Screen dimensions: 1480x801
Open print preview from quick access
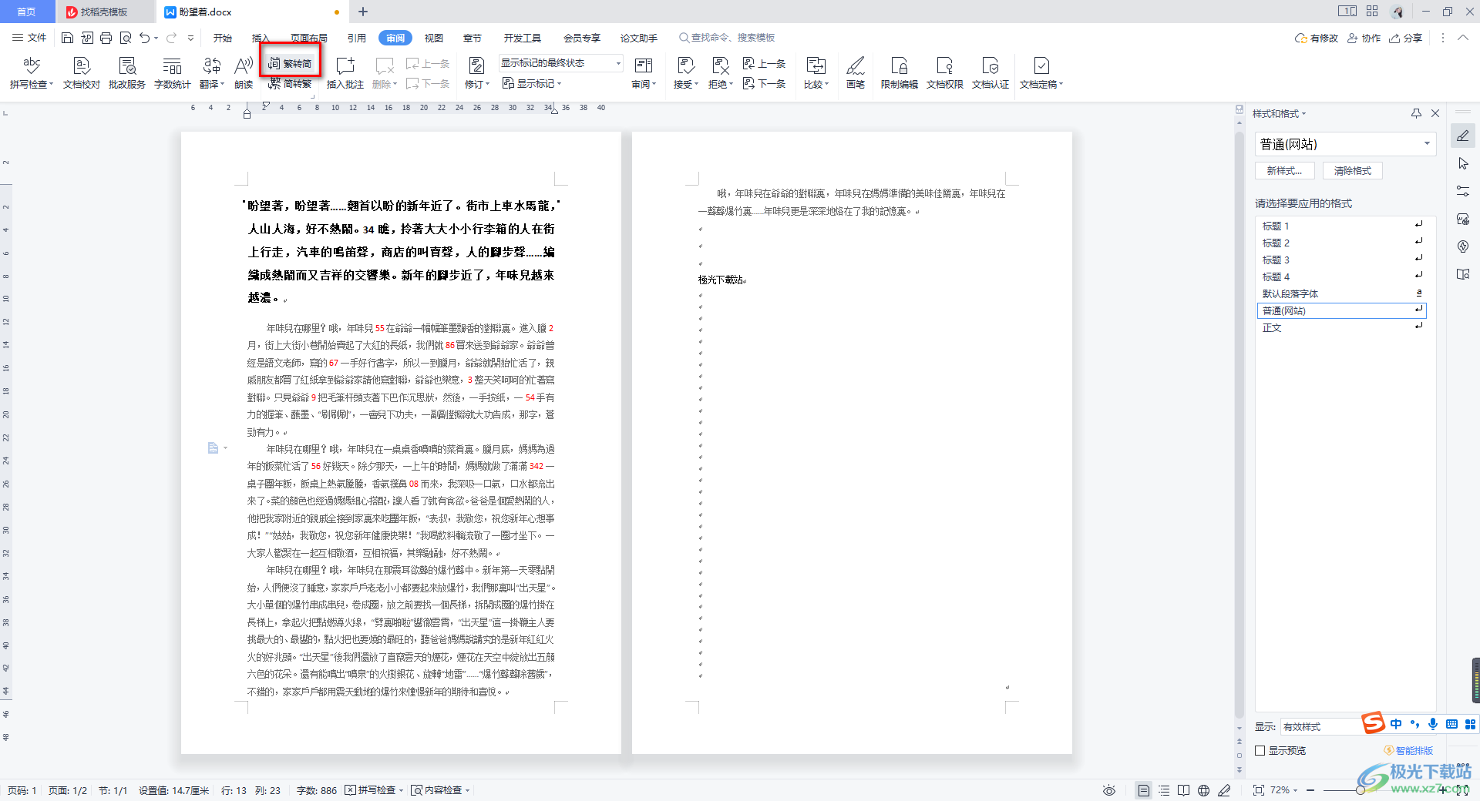[x=126, y=38]
